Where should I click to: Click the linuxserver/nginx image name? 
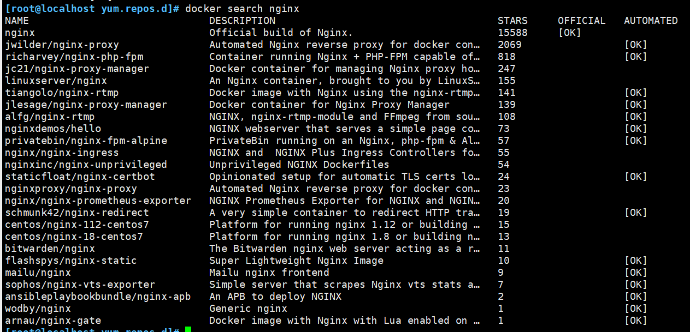pos(56,81)
